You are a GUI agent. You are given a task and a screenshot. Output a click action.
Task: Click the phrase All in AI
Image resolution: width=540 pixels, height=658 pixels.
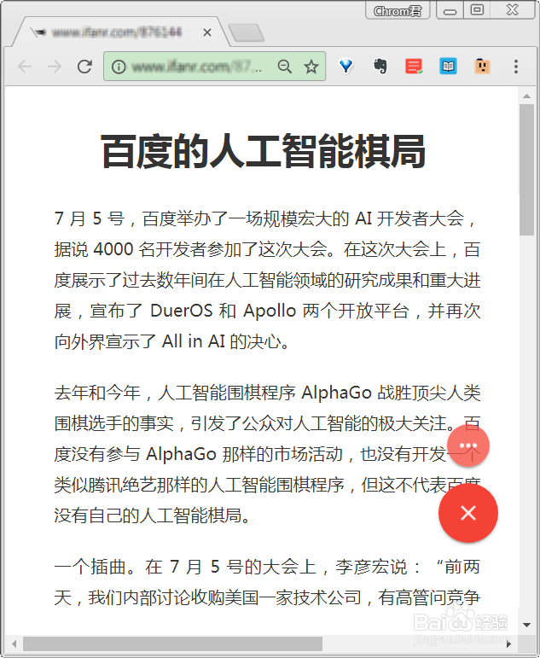pos(194,341)
